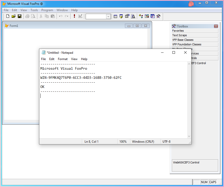The height and width of the screenshot is (187, 224).
Task: Click the Open folder icon in FoxPro toolbar
Action: pyautogui.click(x=13, y=16)
